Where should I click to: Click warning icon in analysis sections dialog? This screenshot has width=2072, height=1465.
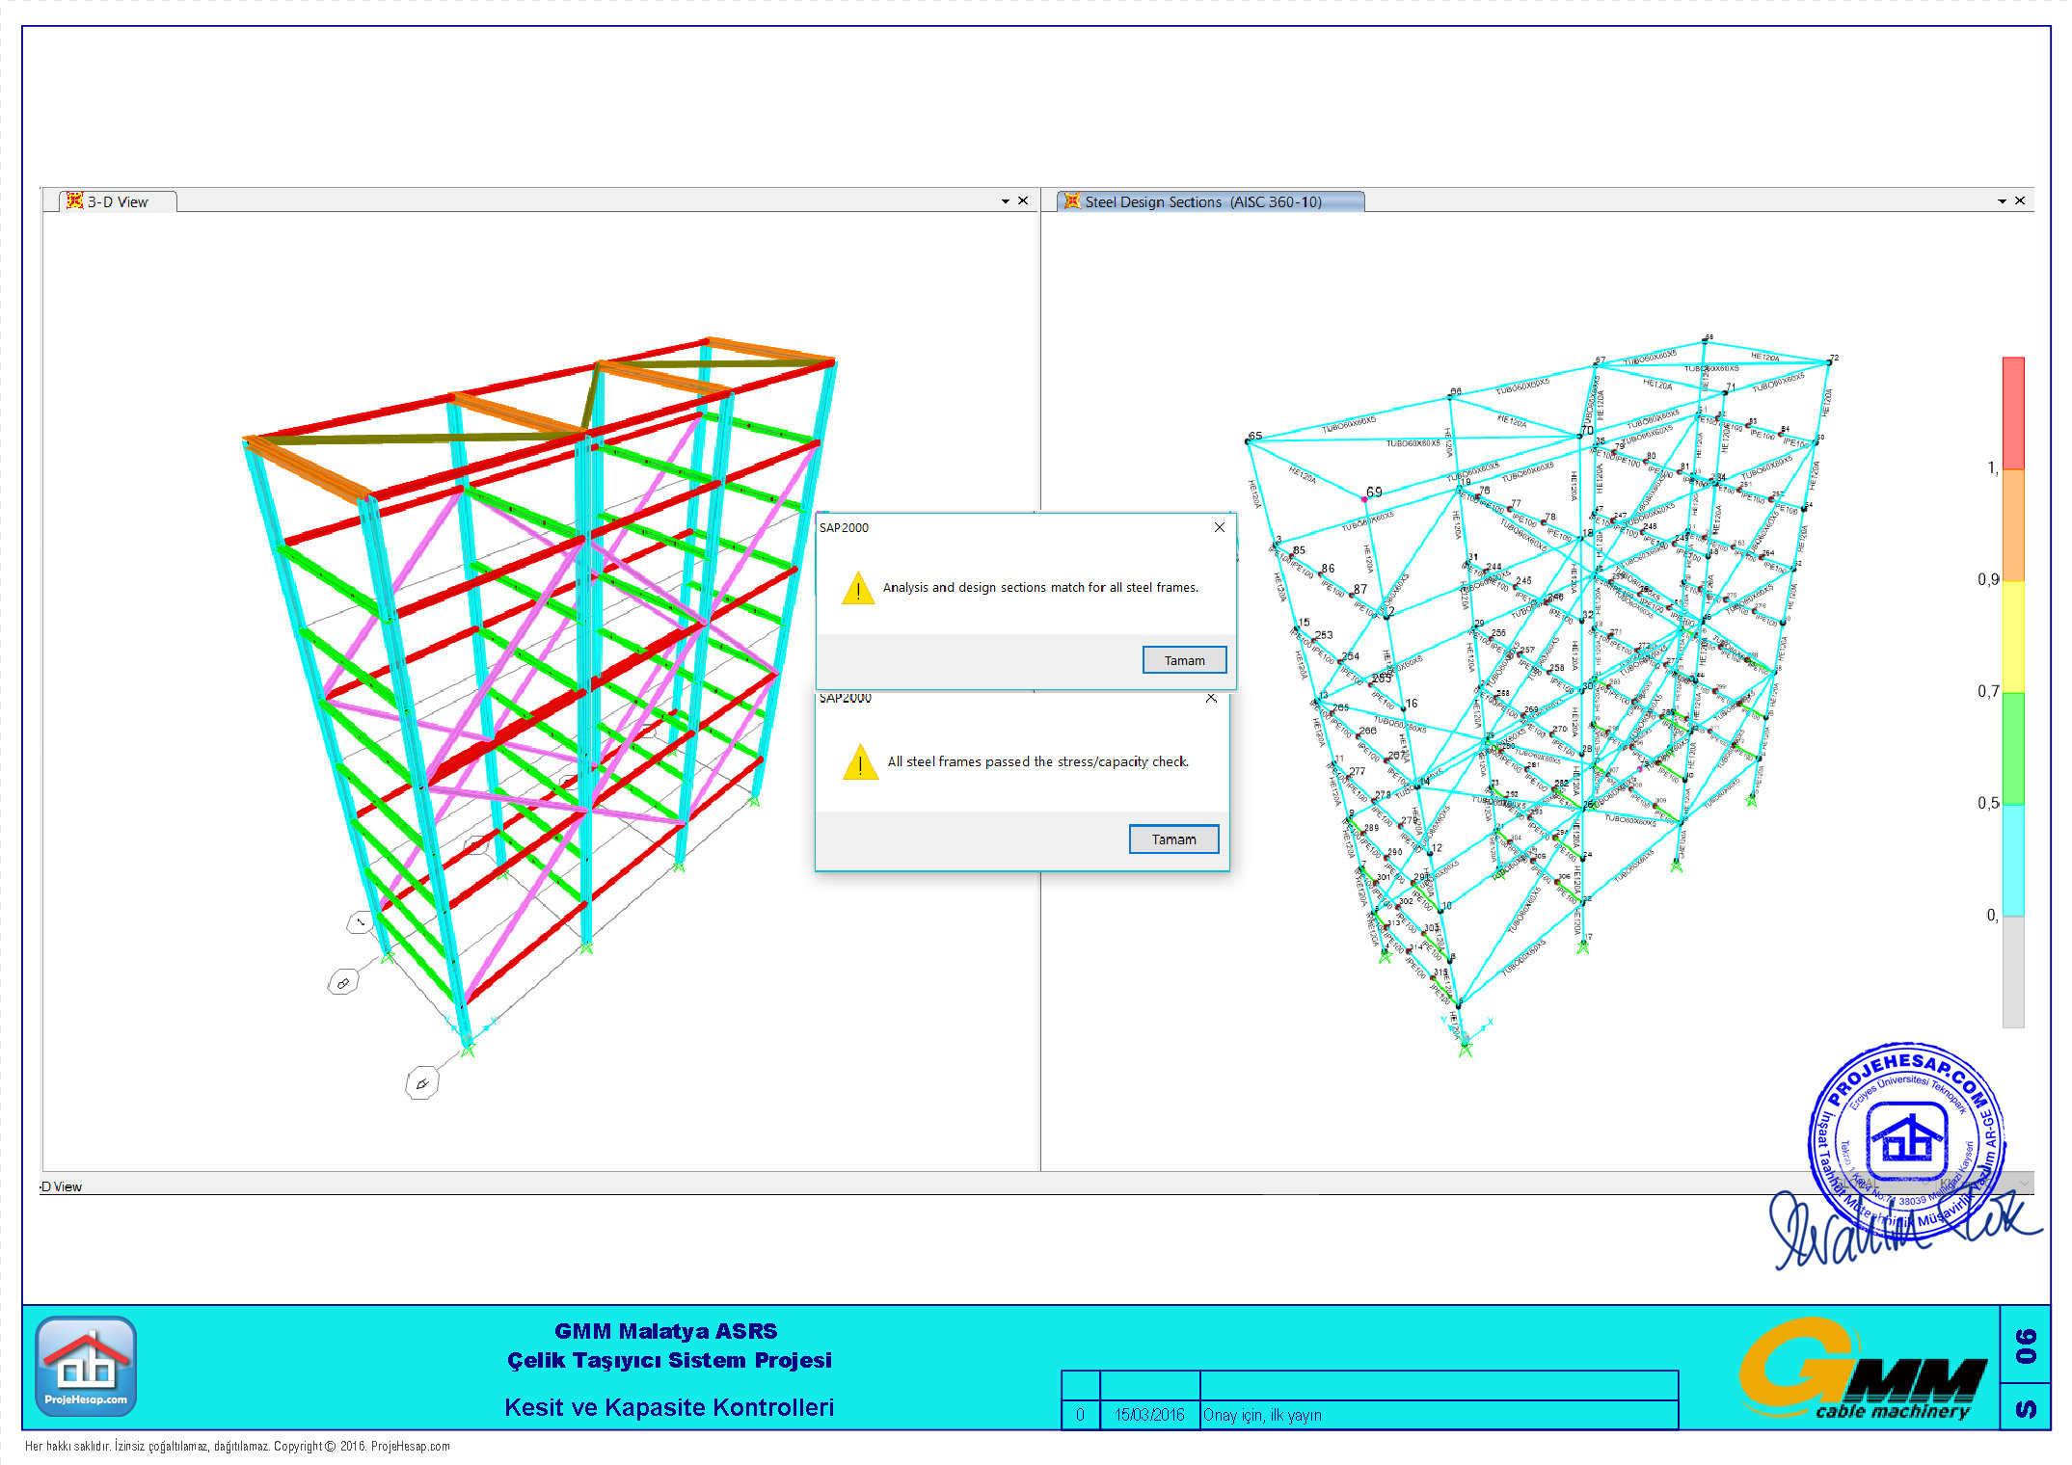(x=857, y=589)
